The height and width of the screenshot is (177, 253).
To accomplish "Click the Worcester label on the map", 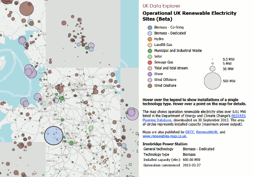I will 61,155.
